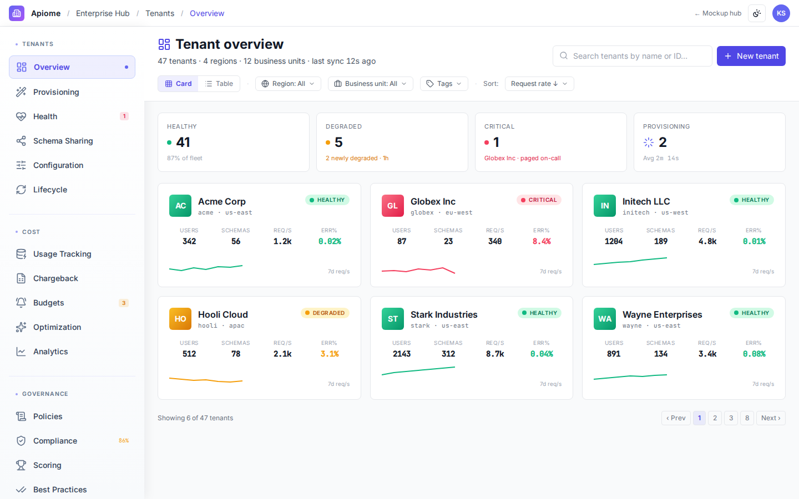This screenshot has width=799, height=499.
Task: Click the Mockup hub back link
Action: (x=718, y=13)
